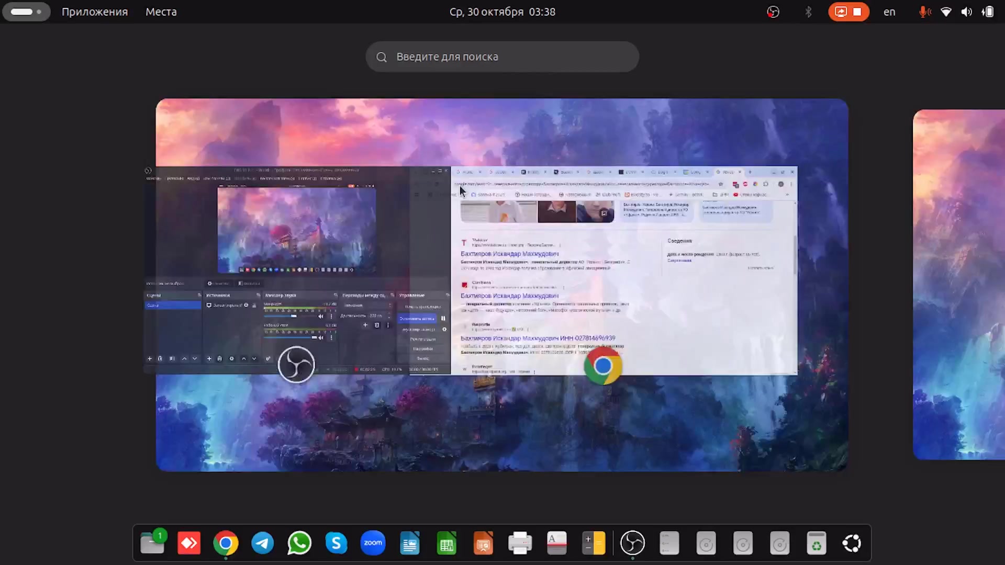
Task: Click the OBS recording tray indicator
Action: coord(773,12)
